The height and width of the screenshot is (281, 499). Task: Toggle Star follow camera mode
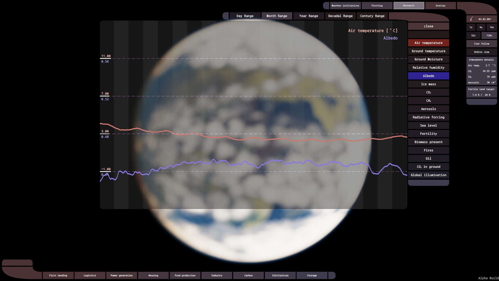482,43
